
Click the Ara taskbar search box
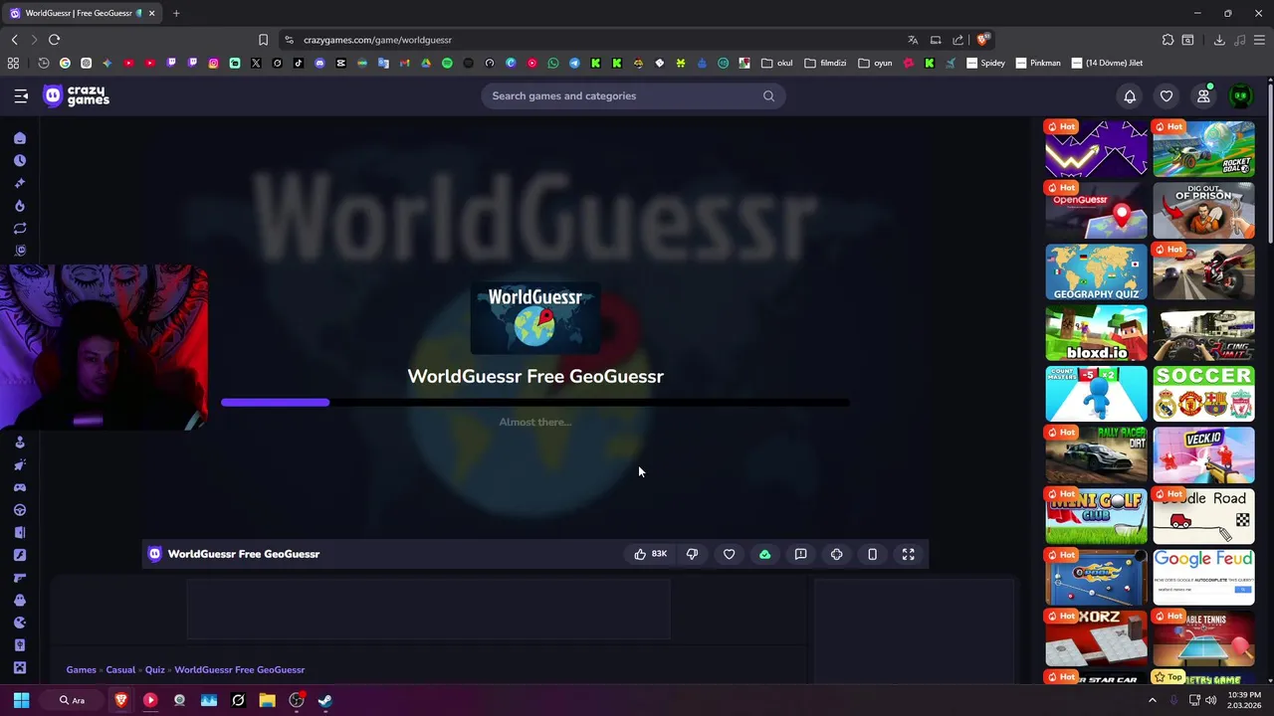pyautogui.click(x=72, y=700)
